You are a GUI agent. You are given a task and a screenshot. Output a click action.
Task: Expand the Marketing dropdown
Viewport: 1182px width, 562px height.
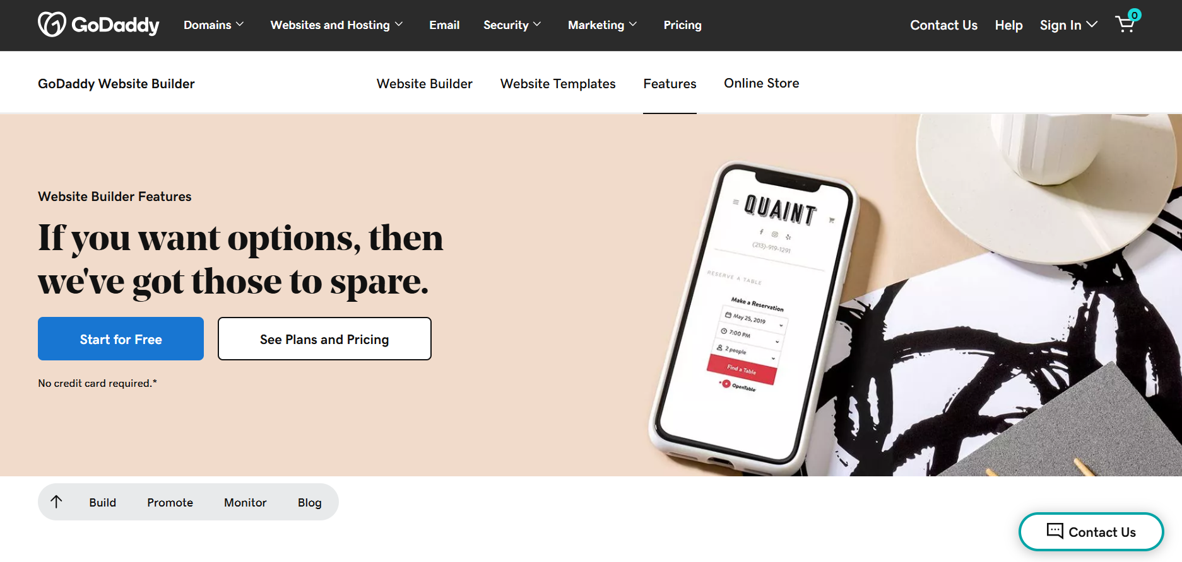(x=602, y=25)
